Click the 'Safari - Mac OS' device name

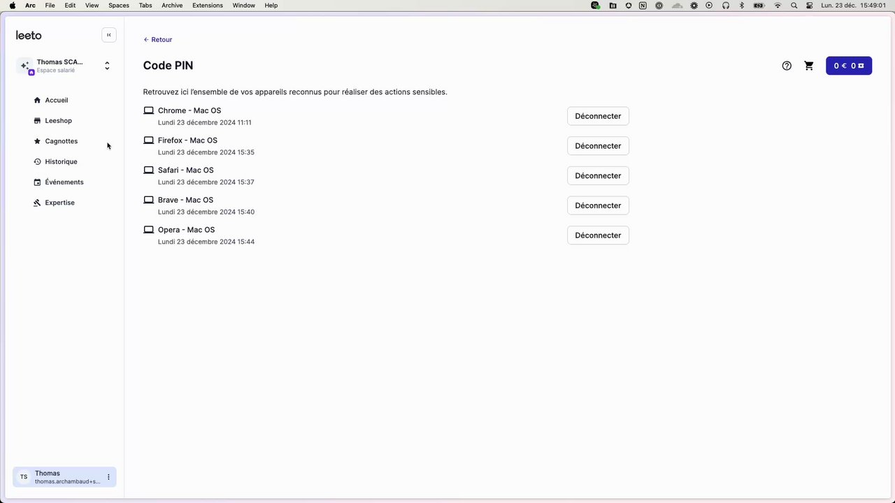click(x=186, y=170)
